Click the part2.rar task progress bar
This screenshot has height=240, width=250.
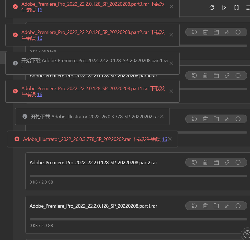point(138,176)
